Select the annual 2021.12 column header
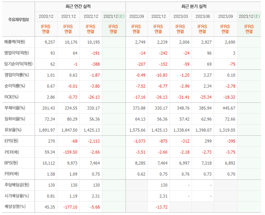Image resolution: width=265 pixels, height=215 pixels. click(68, 16)
